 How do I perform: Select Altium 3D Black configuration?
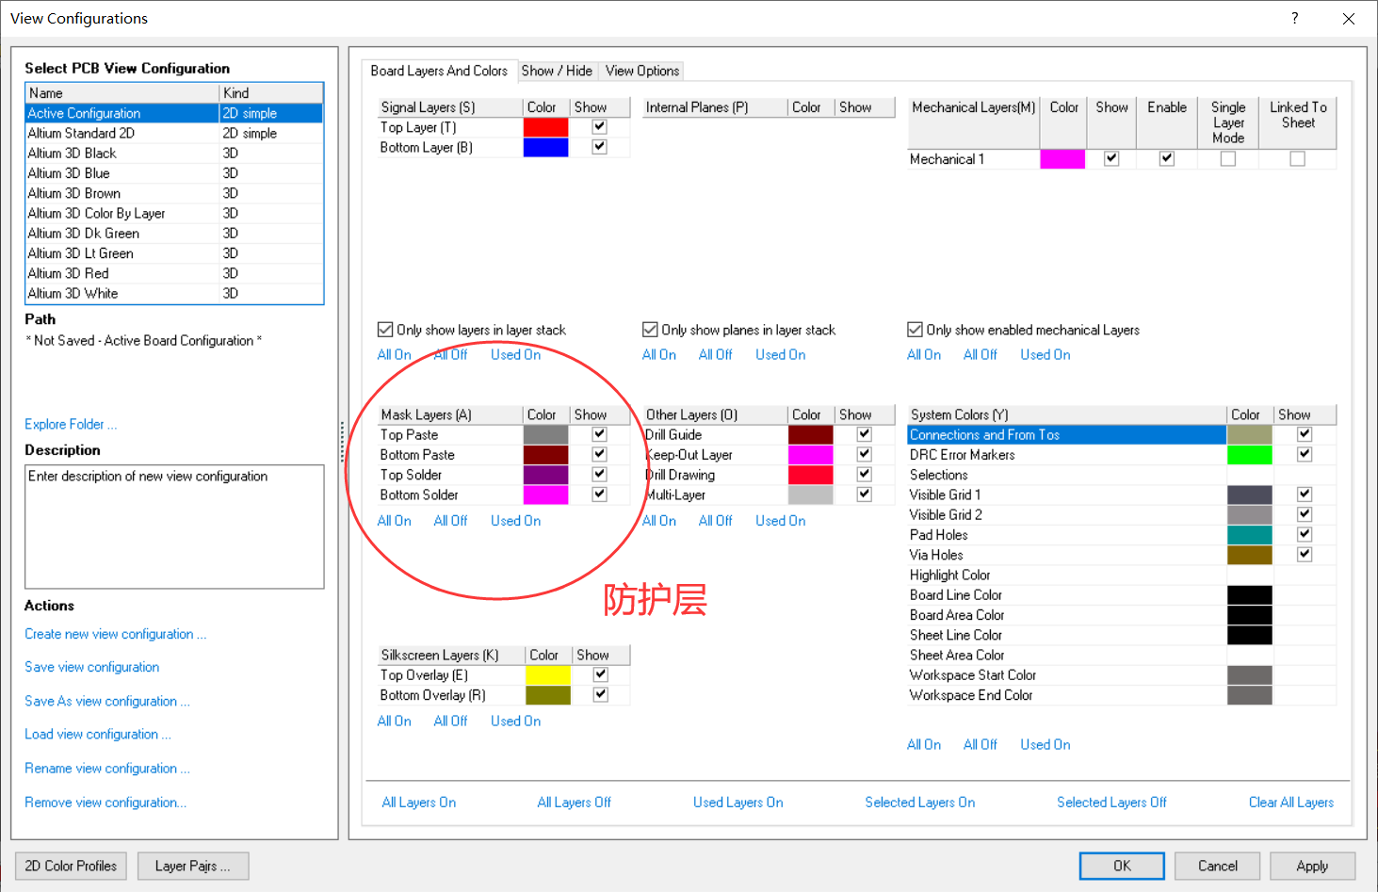pyautogui.click(x=174, y=153)
